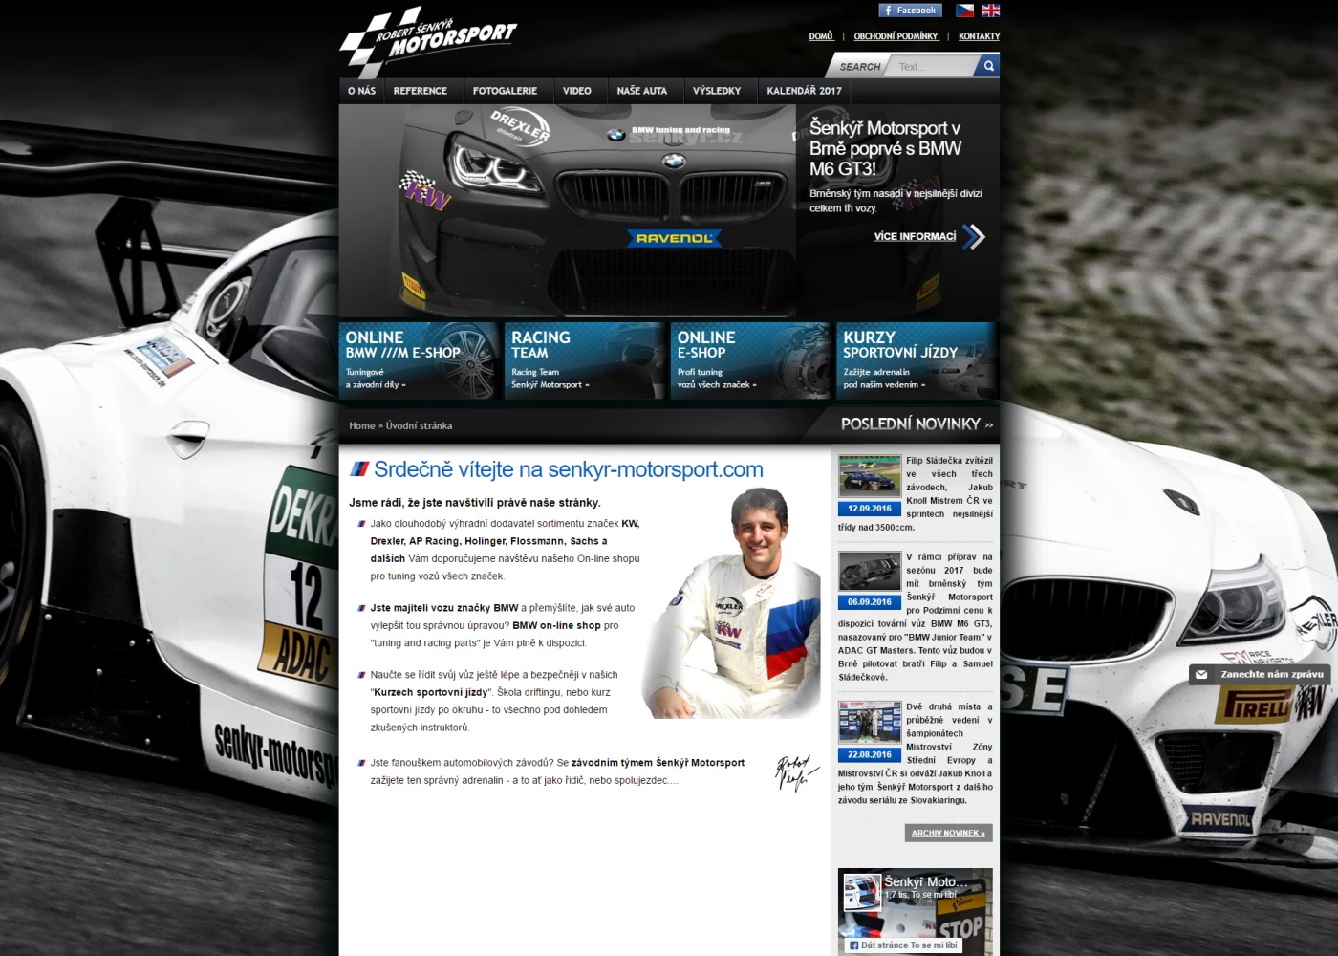Open the VIDEO menu item

click(x=577, y=91)
